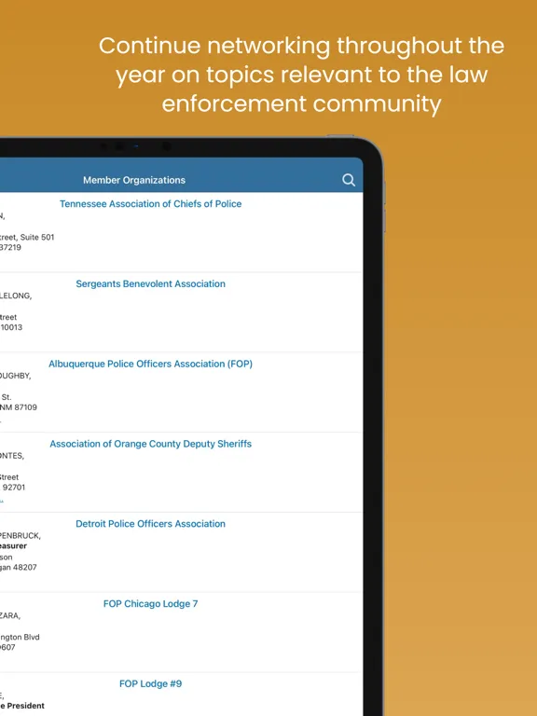Click the 'LELONG,' name text
The height and width of the screenshot is (716, 537).
pyautogui.click(x=16, y=296)
